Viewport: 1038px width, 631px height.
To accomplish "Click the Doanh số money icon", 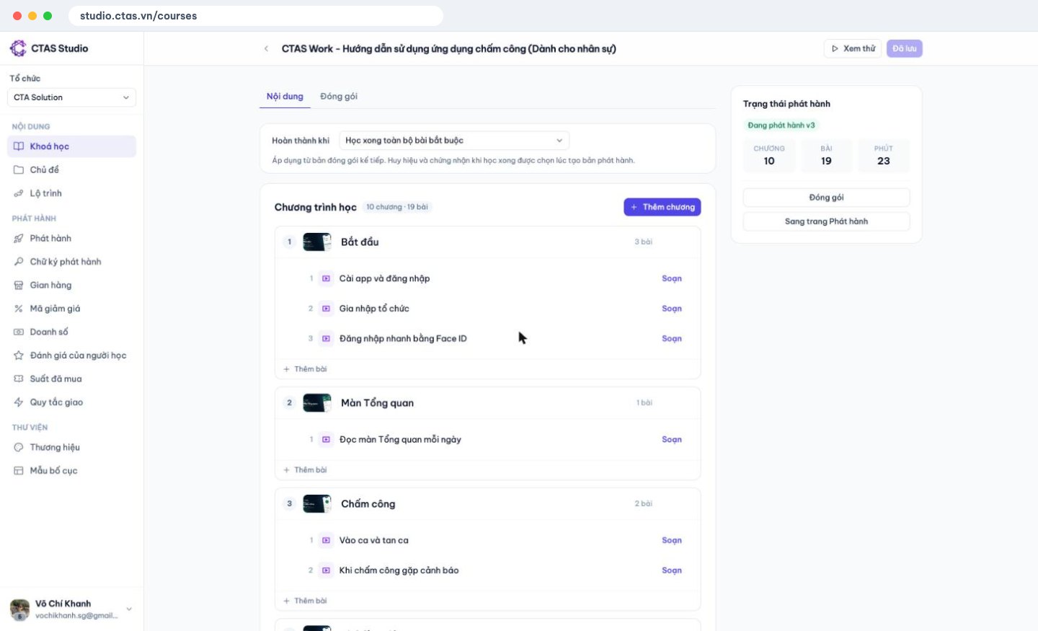I will tap(19, 332).
